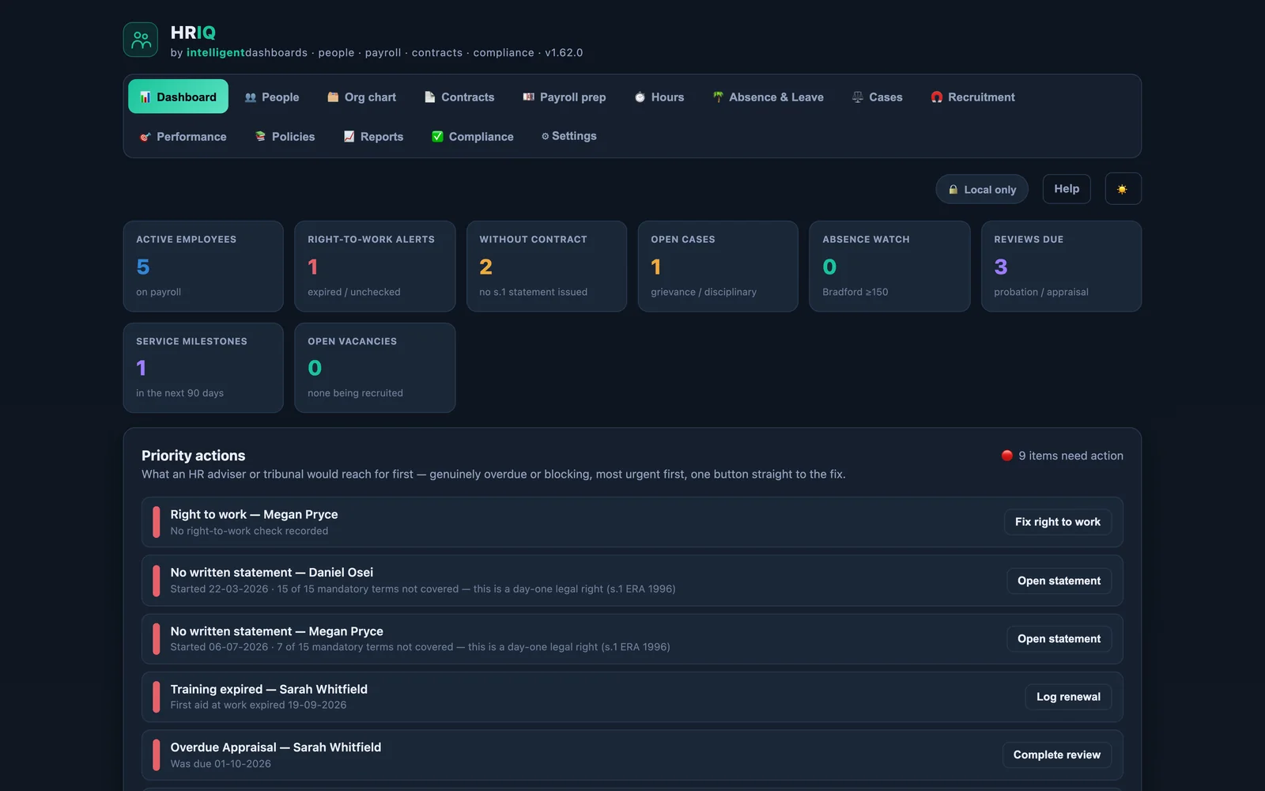Image resolution: width=1265 pixels, height=791 pixels.
Task: Click the '9 items need action' text
Action: (x=1071, y=456)
